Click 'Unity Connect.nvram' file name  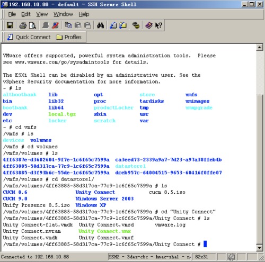[32, 231]
